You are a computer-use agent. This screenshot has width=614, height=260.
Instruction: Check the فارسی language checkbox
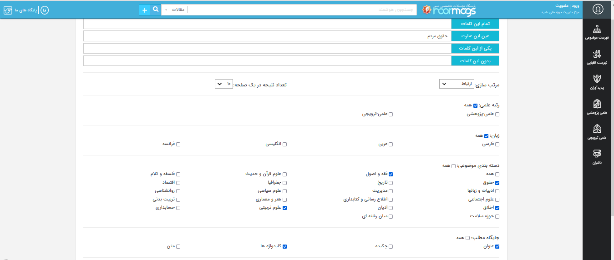(x=497, y=145)
